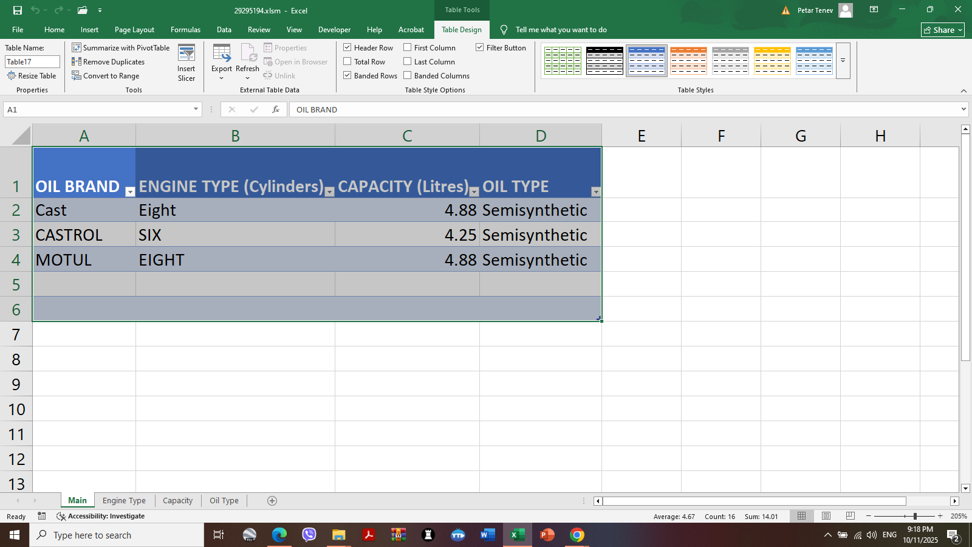Image resolution: width=972 pixels, height=547 pixels.
Task: Click Resize Table
Action: coord(32,75)
